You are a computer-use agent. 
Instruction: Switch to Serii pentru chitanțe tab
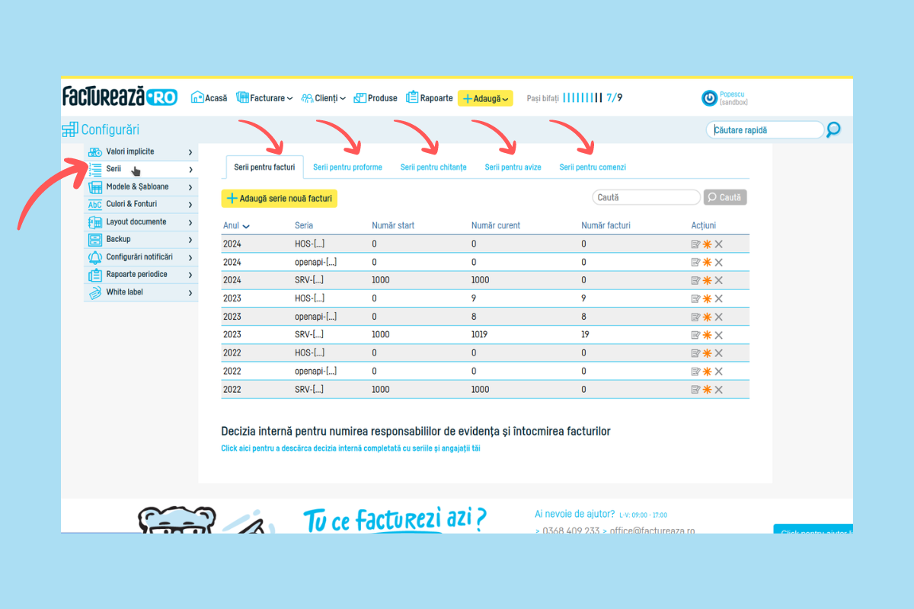pos(433,167)
